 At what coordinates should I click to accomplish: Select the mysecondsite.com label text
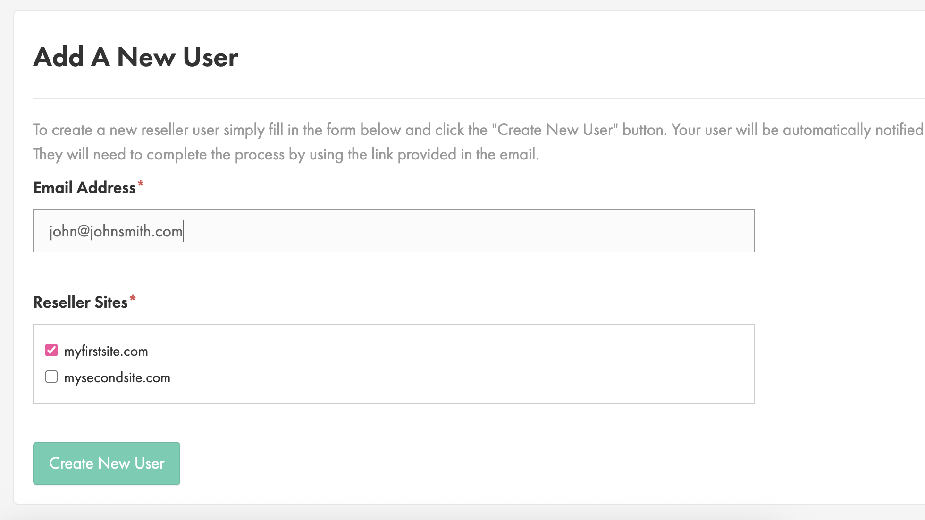(117, 378)
